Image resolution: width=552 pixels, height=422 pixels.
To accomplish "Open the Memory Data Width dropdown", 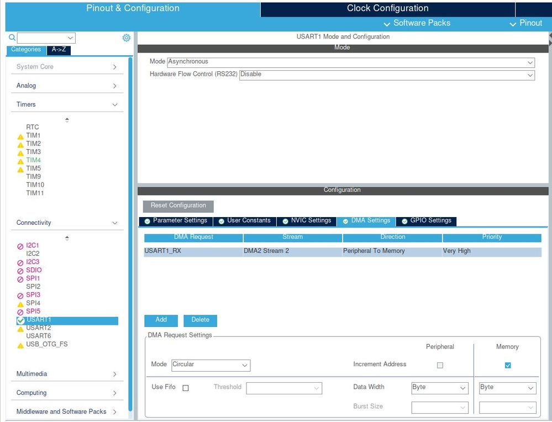I will (507, 388).
